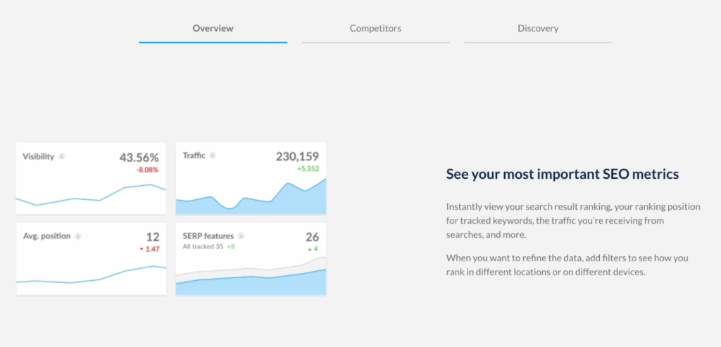Select the Discovery tab

537,29
